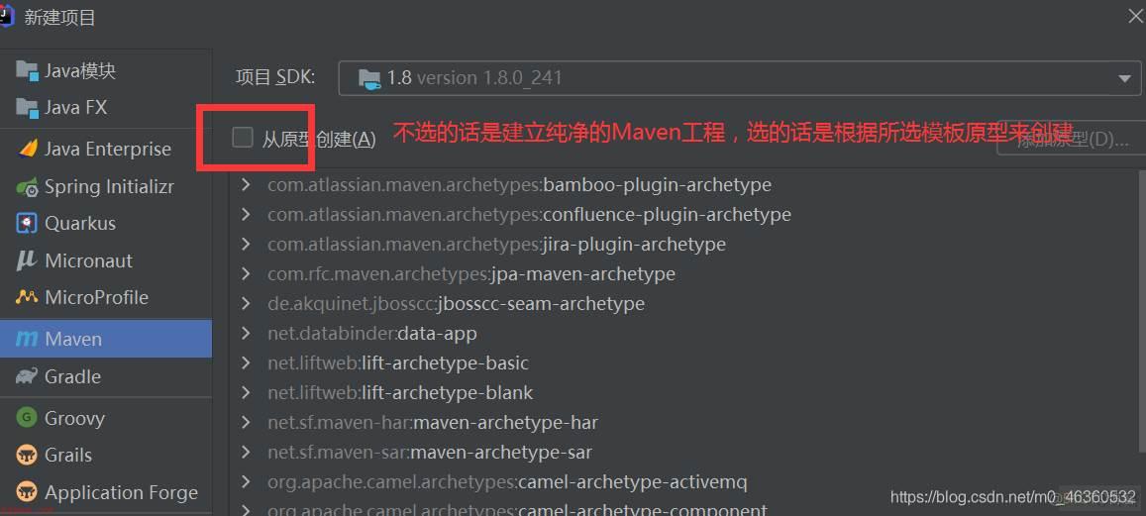Select the camel-archetype-activemq row text
1146x516 pixels.
(x=507, y=482)
